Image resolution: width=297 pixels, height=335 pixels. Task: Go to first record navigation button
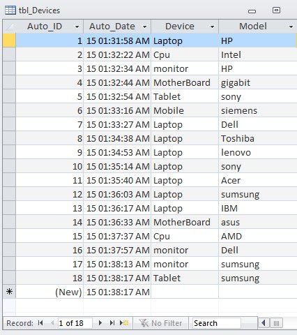click(x=40, y=323)
